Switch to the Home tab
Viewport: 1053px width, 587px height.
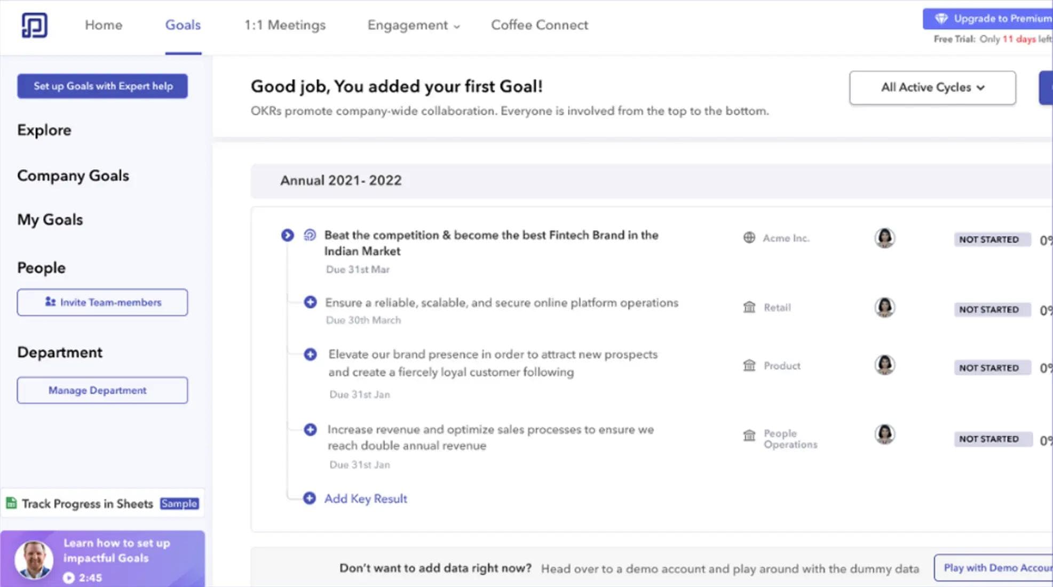tap(104, 25)
